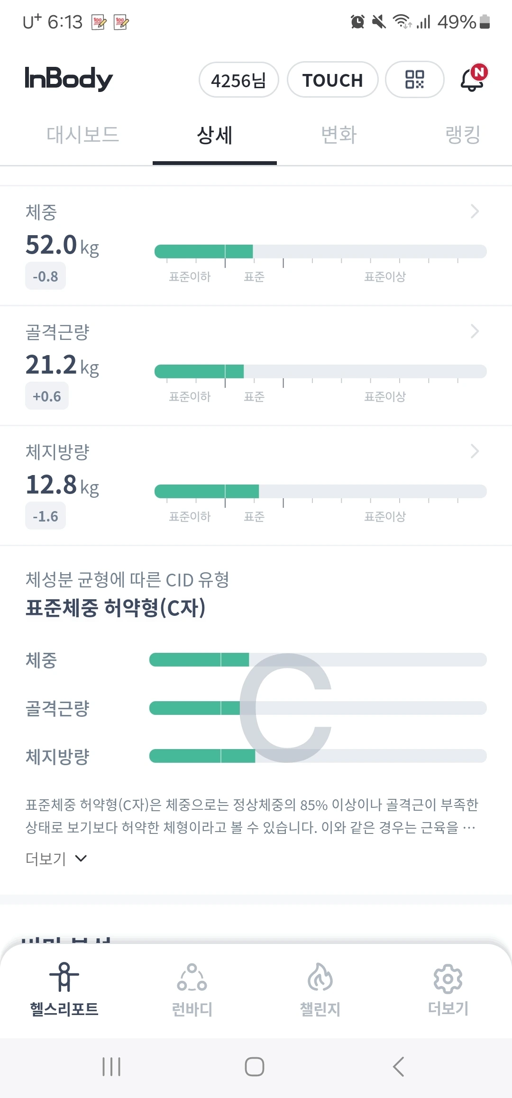Tap the 헬스리포트 icon in bottom bar
The image size is (512, 1098).
64,978
